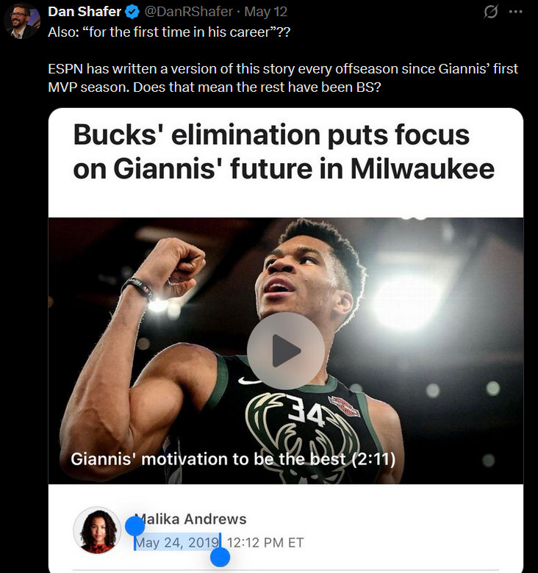Grab the lower-right text selection handle
The width and height of the screenshot is (538, 573).
[220, 557]
